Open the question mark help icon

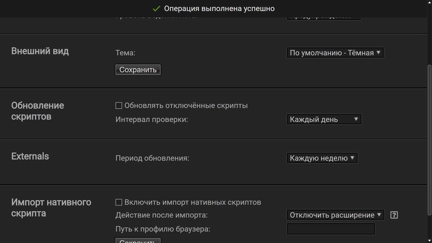(394, 215)
